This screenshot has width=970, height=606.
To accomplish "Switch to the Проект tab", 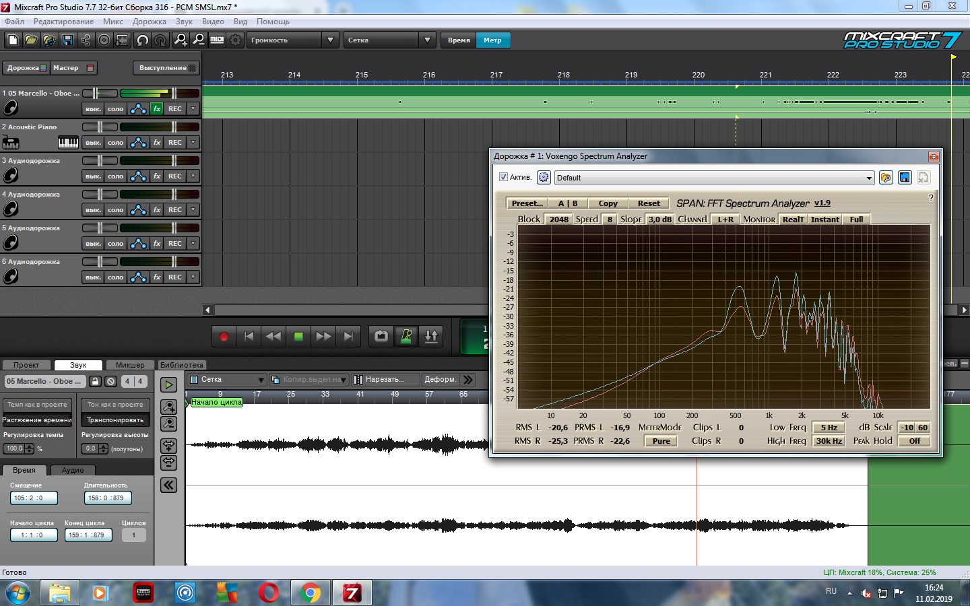I will pyautogui.click(x=26, y=365).
